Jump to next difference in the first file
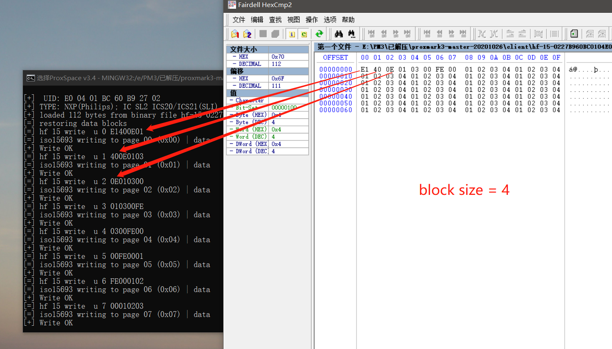The image size is (612, 349). point(396,34)
